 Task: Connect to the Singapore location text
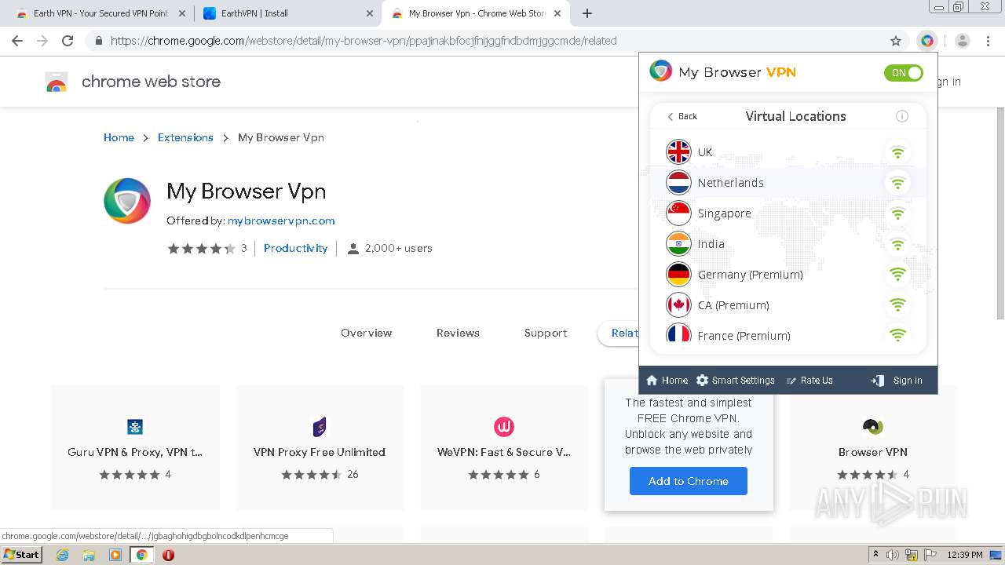click(x=724, y=213)
